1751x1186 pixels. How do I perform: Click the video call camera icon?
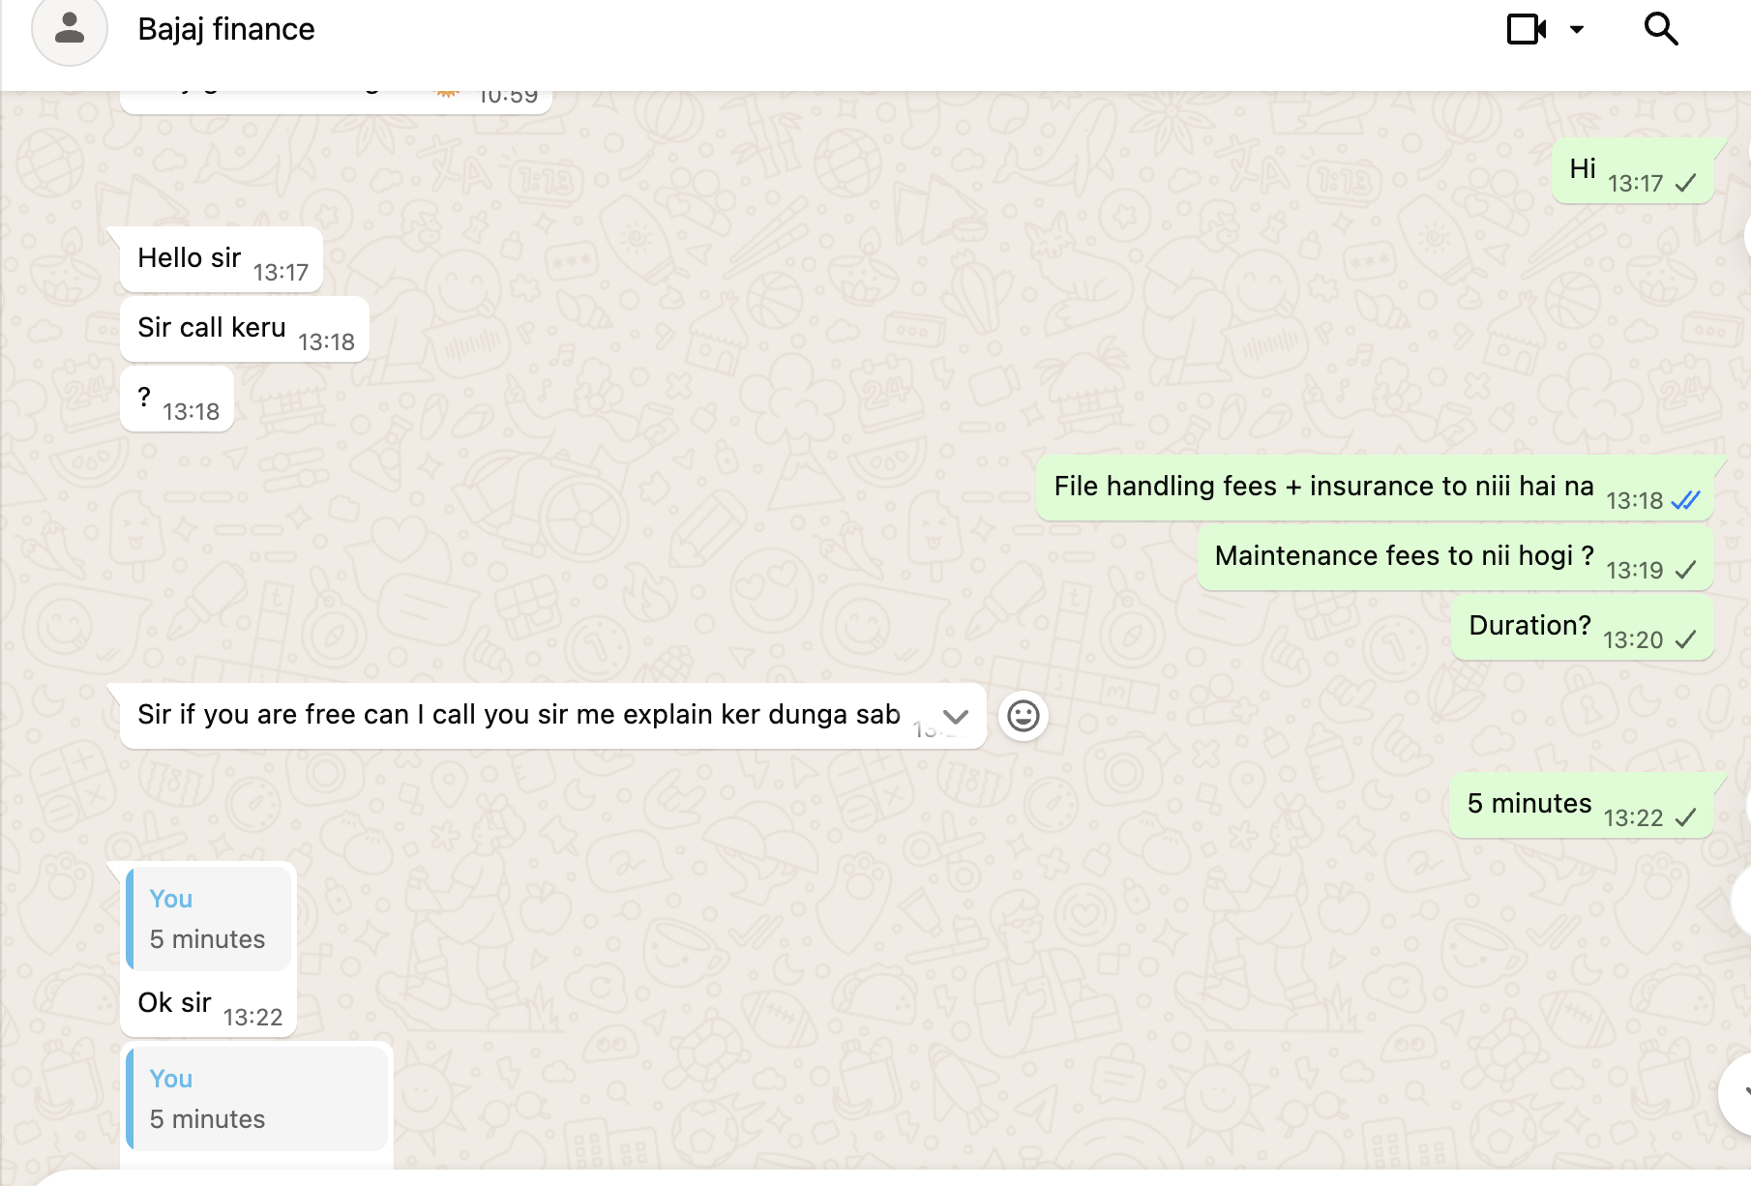pos(1526,29)
